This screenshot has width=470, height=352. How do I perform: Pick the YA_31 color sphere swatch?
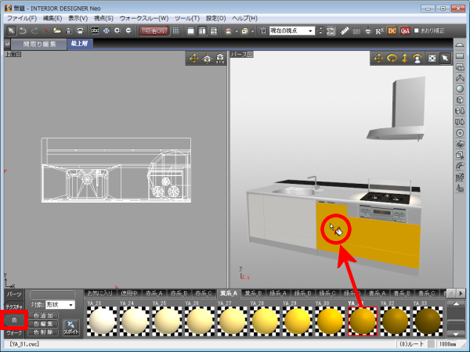[363, 321]
